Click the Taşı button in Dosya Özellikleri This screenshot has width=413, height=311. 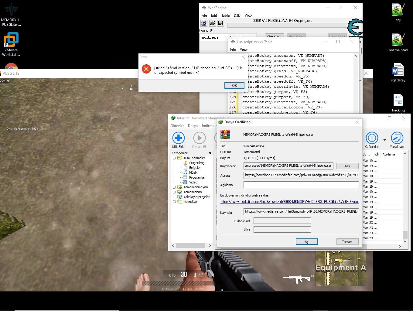click(347, 166)
